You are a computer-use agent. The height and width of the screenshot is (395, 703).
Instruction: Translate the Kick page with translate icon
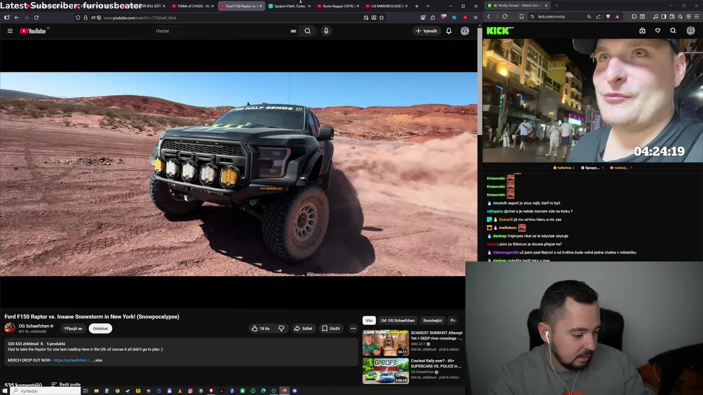(589, 16)
